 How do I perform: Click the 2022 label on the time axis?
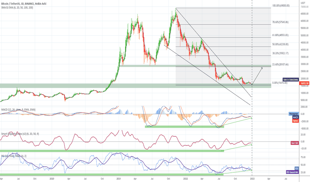click(186, 179)
